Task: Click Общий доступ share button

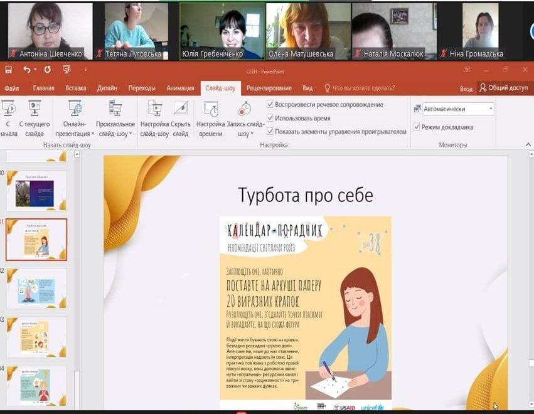Action: click(504, 88)
